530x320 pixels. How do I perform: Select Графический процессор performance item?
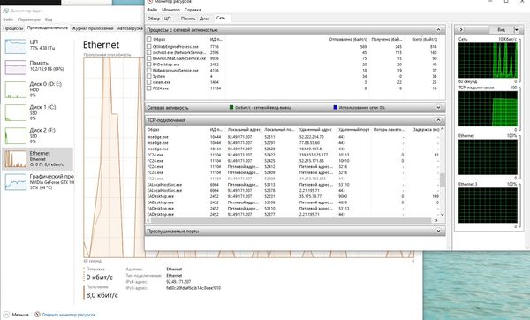(37, 181)
